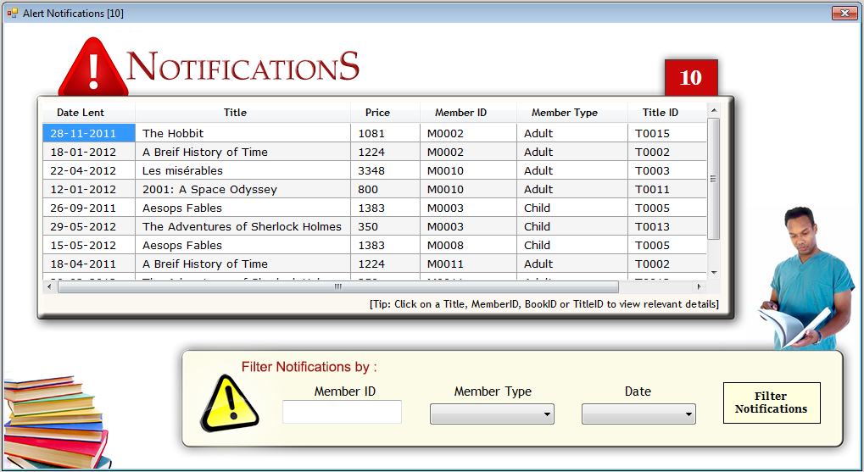Click the stacked books image
Image resolution: width=864 pixels, height=472 pixels.
(x=56, y=421)
